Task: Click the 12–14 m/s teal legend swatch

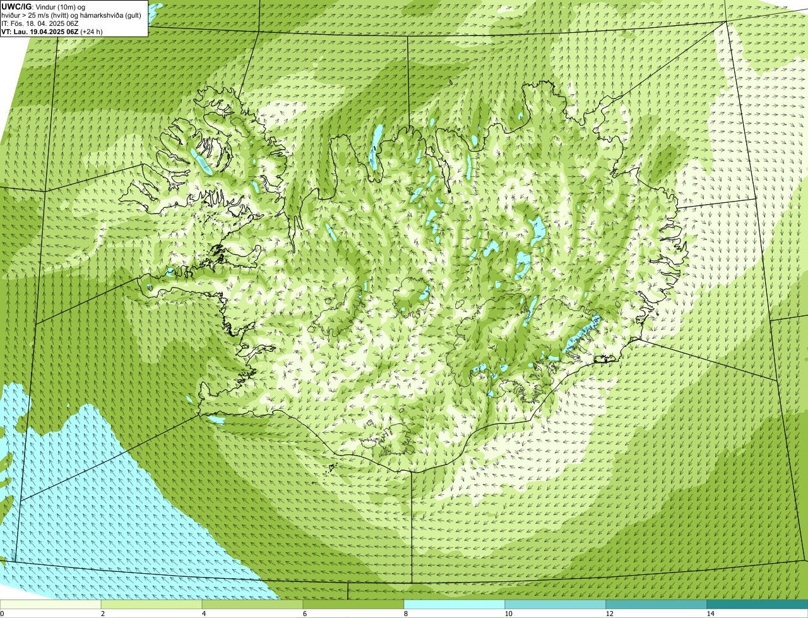Action: pyautogui.click(x=656, y=604)
